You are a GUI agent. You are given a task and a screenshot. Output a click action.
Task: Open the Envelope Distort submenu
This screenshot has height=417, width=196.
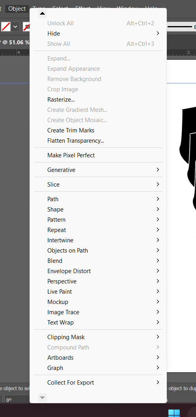(98, 271)
